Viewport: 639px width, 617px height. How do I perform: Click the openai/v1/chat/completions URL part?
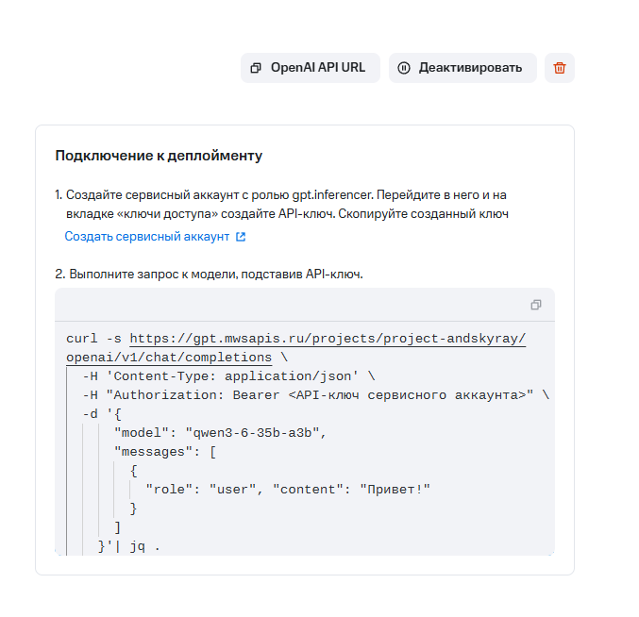(x=169, y=358)
